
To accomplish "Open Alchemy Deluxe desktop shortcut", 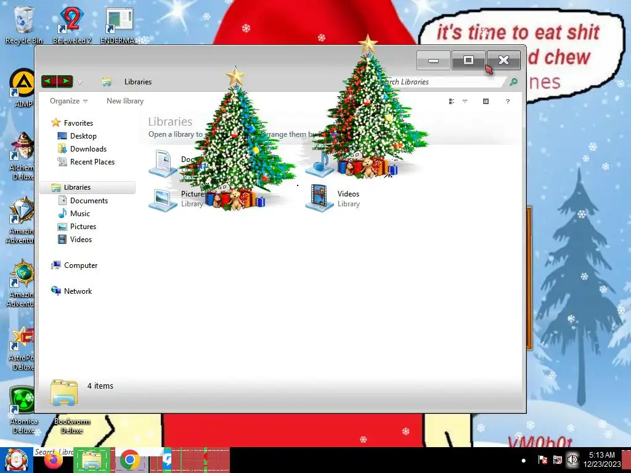I will pyautogui.click(x=23, y=156).
